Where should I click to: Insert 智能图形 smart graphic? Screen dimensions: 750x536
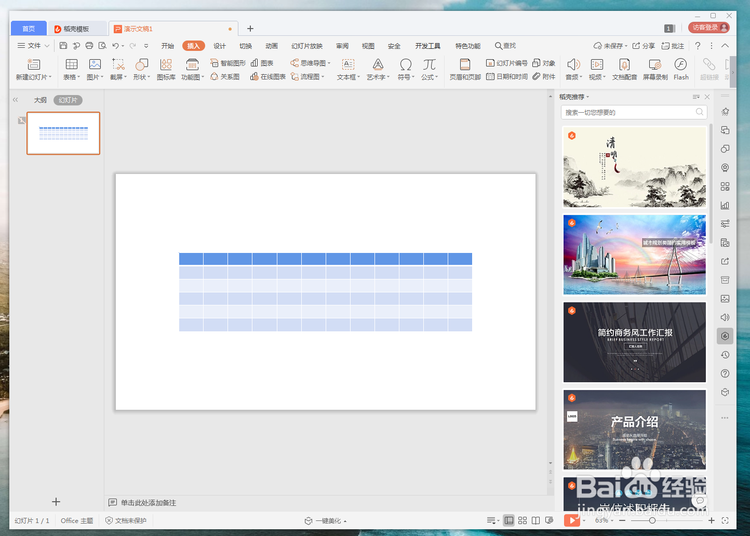(x=228, y=63)
